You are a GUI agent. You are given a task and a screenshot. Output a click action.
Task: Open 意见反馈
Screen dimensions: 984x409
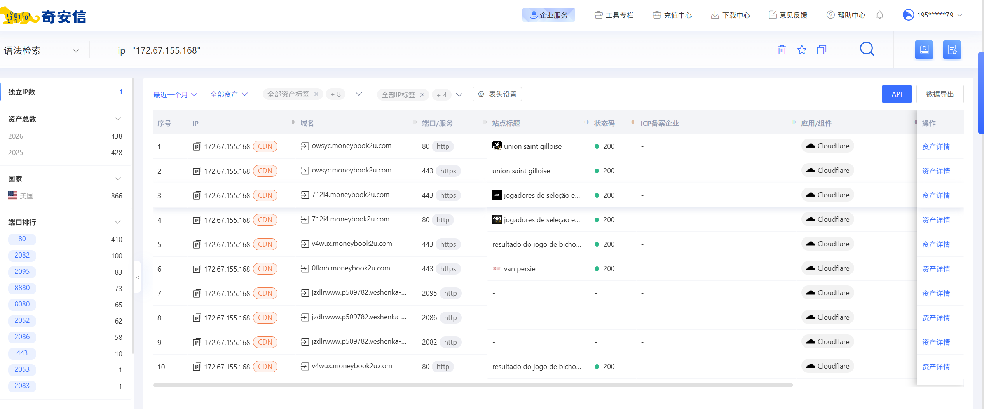tap(788, 15)
